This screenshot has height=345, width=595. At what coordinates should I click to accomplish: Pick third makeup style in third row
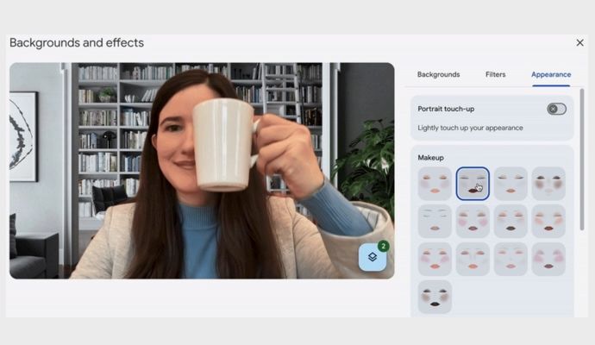click(510, 259)
